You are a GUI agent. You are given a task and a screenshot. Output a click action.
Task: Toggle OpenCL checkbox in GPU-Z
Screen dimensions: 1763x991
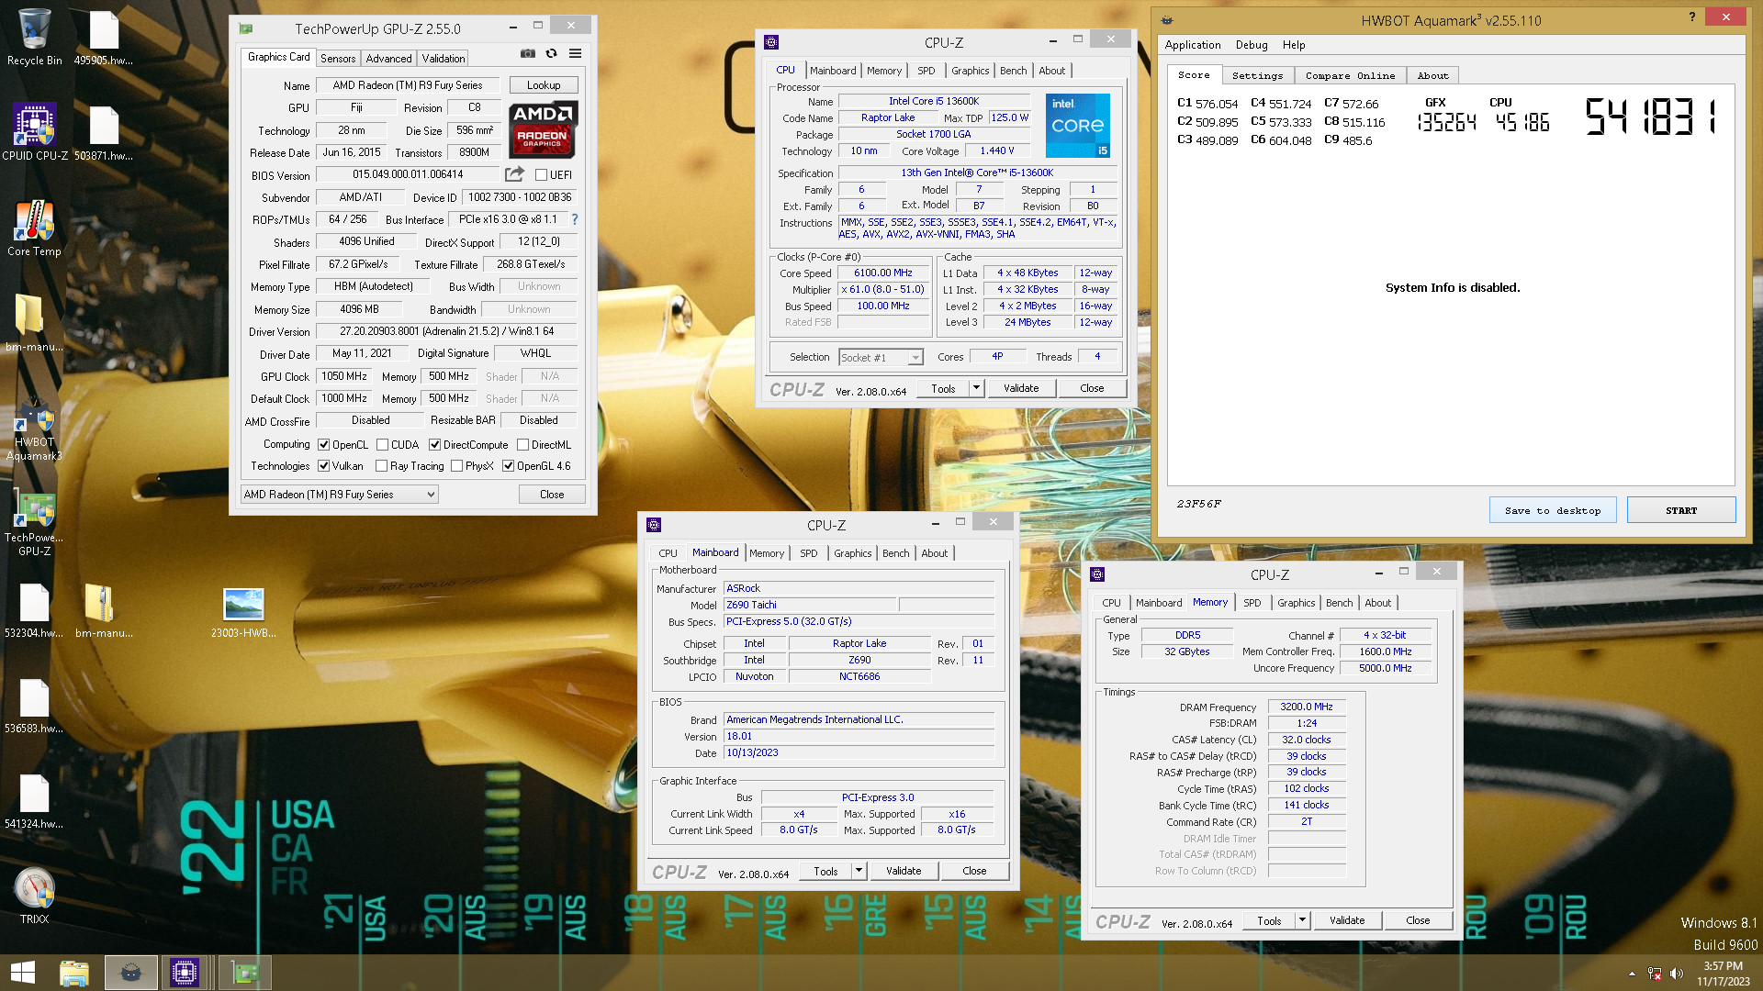[324, 445]
